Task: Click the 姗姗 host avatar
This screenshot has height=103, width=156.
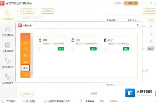Action: click(40, 40)
